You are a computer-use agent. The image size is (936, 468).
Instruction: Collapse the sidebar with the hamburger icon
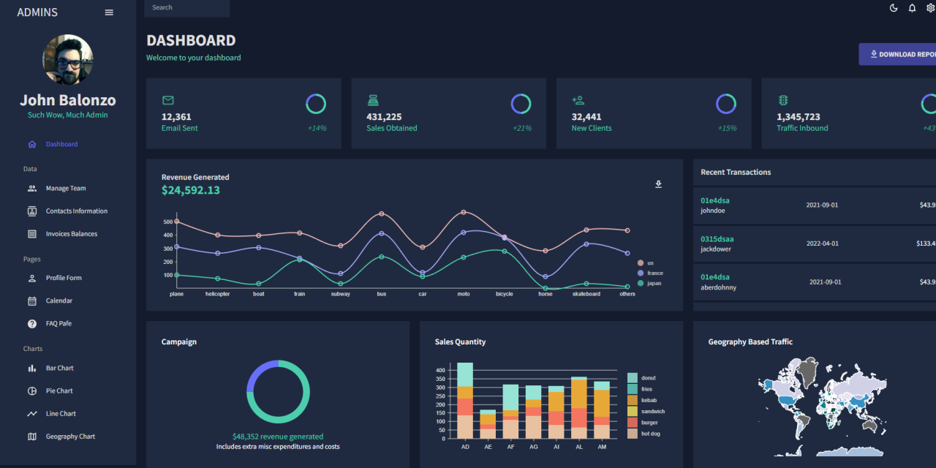pos(109,12)
